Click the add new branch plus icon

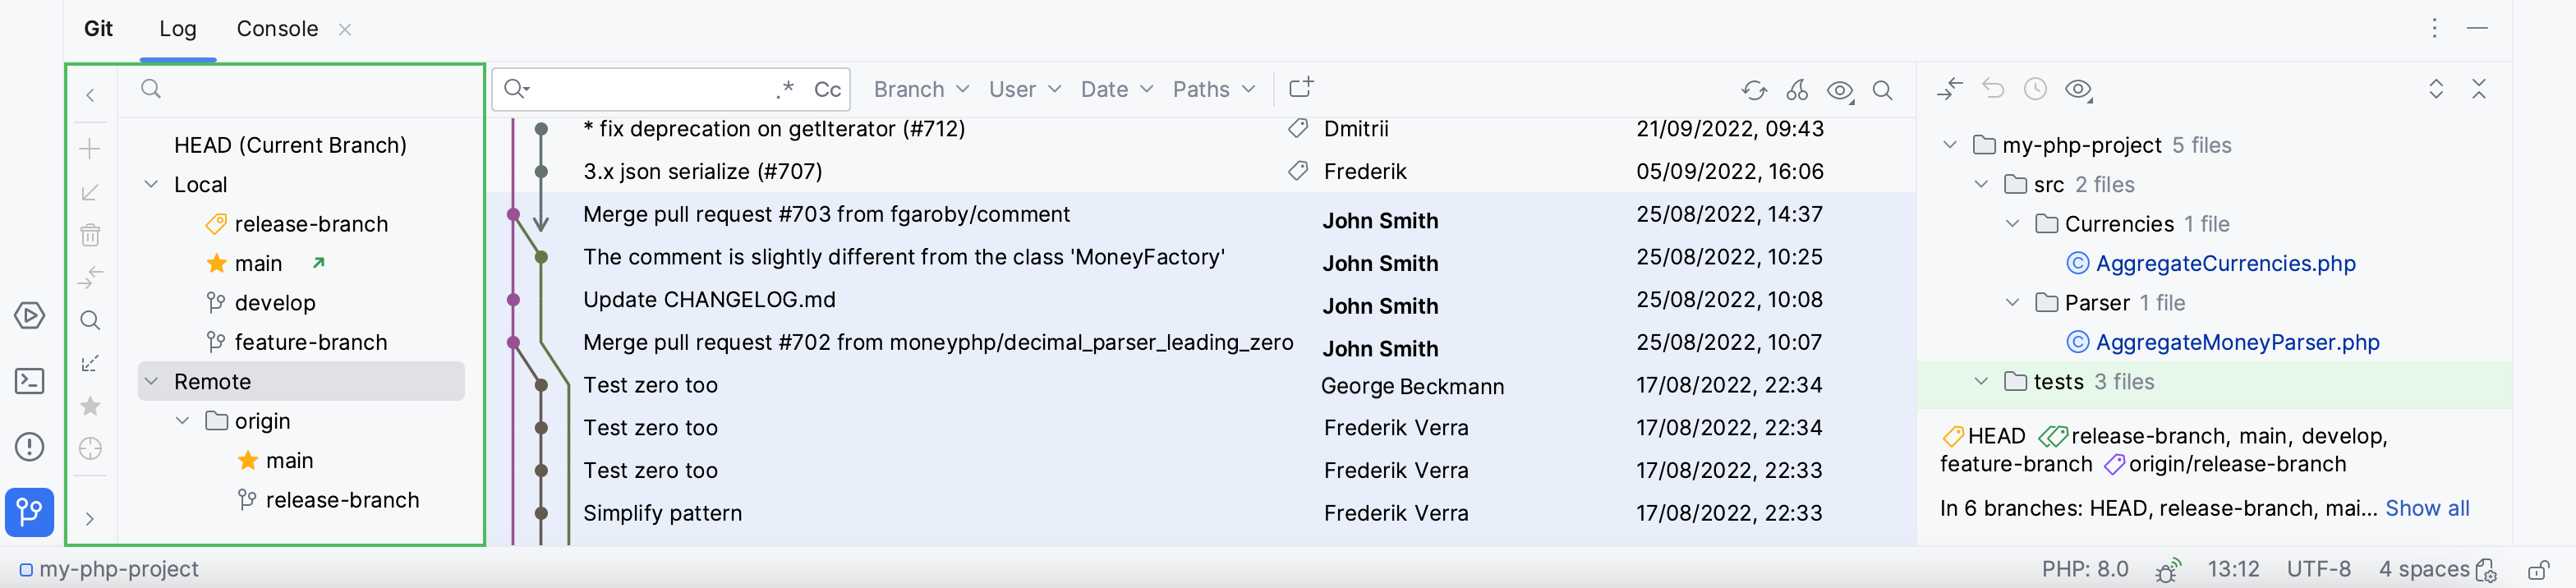click(90, 149)
